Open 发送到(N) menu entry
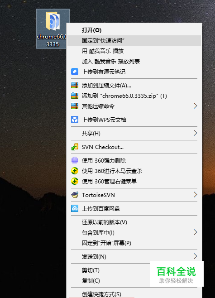The height and width of the screenshot is (298, 215). (x=134, y=257)
